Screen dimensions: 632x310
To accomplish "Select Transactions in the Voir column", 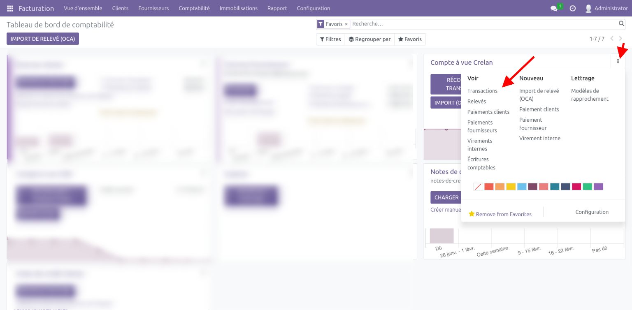I will 482,91.
